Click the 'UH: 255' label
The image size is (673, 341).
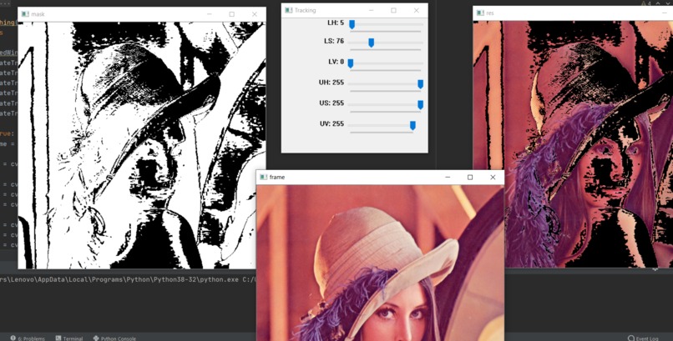(x=331, y=83)
